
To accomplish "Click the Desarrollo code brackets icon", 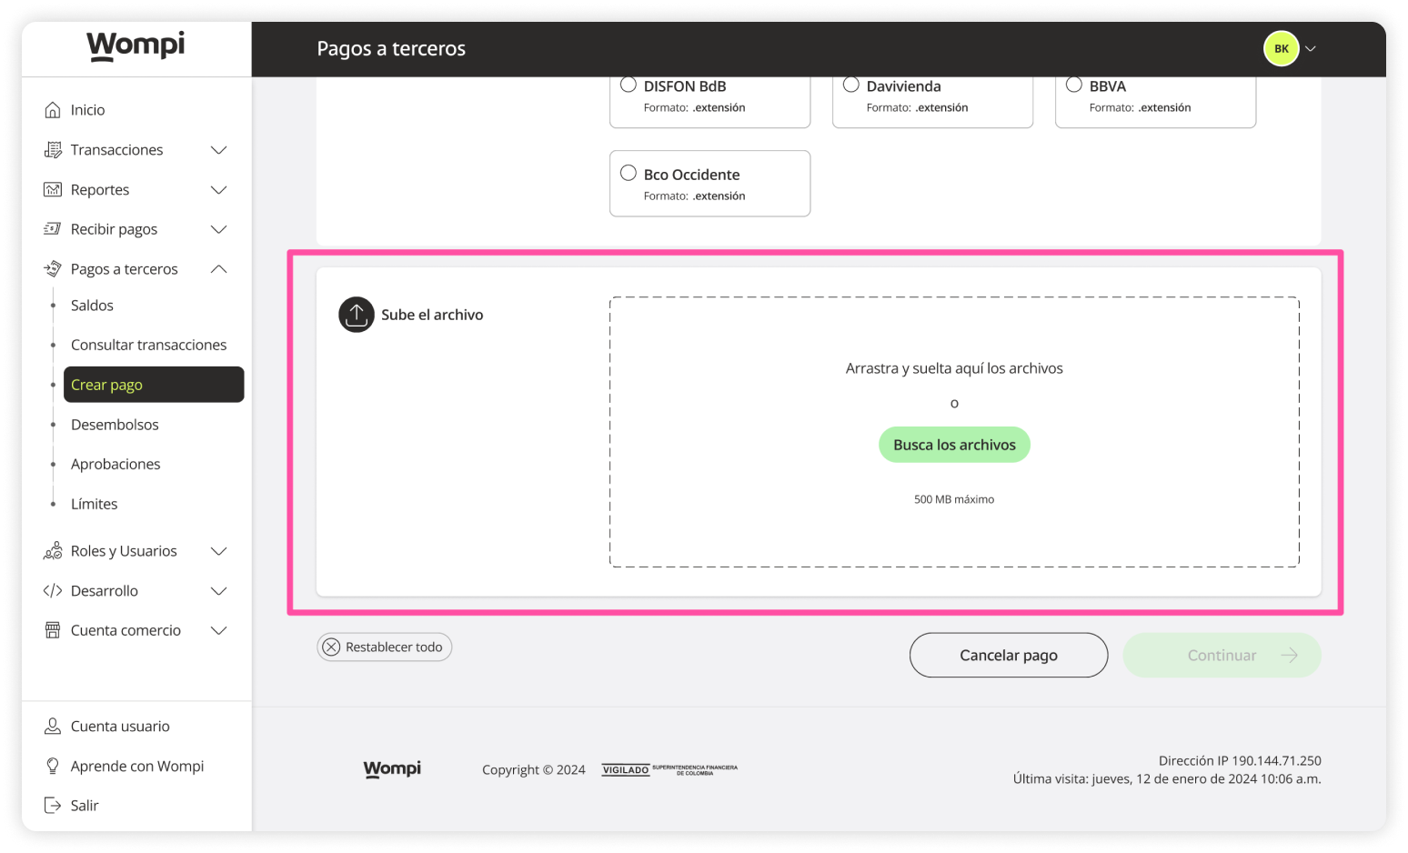I will tap(53, 591).
